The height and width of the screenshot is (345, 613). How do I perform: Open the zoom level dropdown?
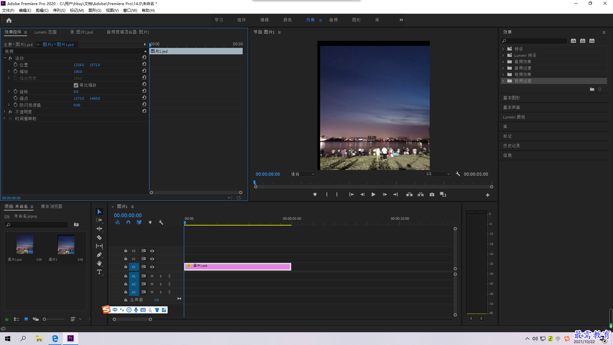pyautogui.click(x=302, y=174)
